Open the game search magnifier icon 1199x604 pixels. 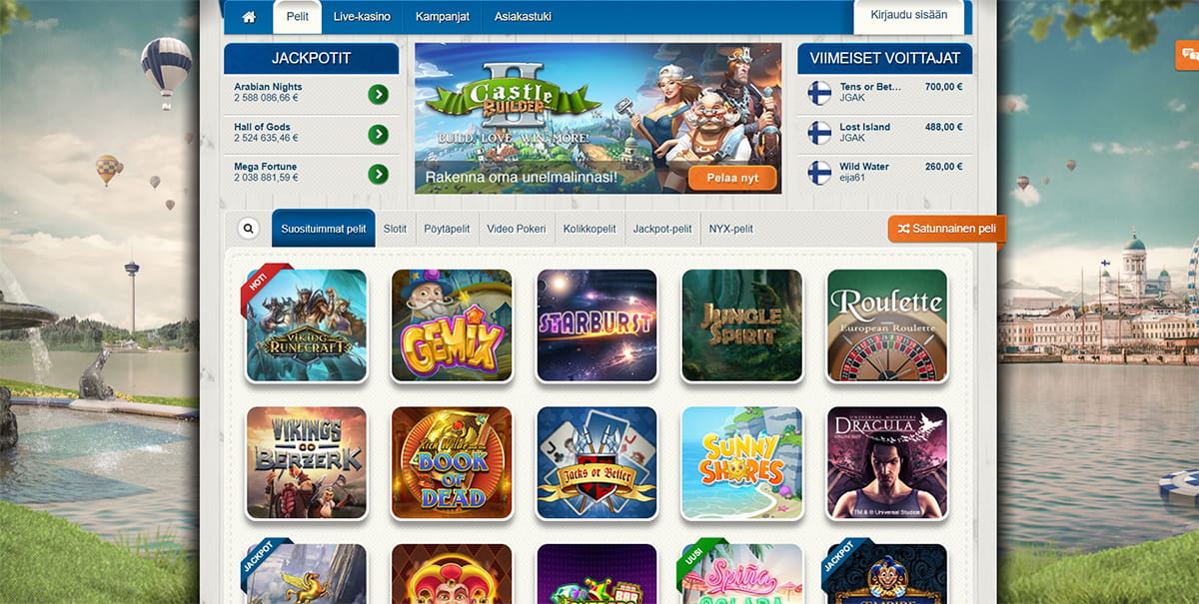[x=248, y=229]
